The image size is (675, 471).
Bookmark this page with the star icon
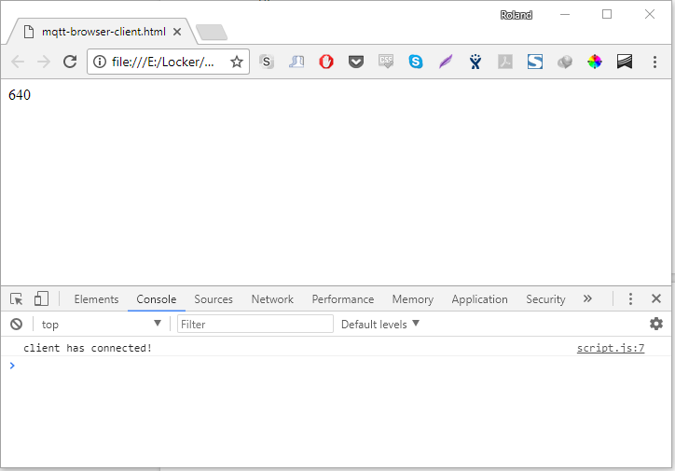237,62
